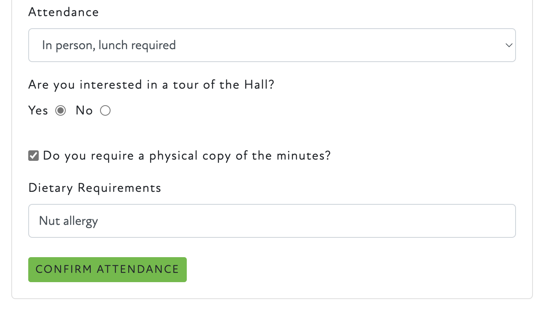Click the empty right end of dietary field
Viewport: 543px width, 316px height.
point(464,221)
